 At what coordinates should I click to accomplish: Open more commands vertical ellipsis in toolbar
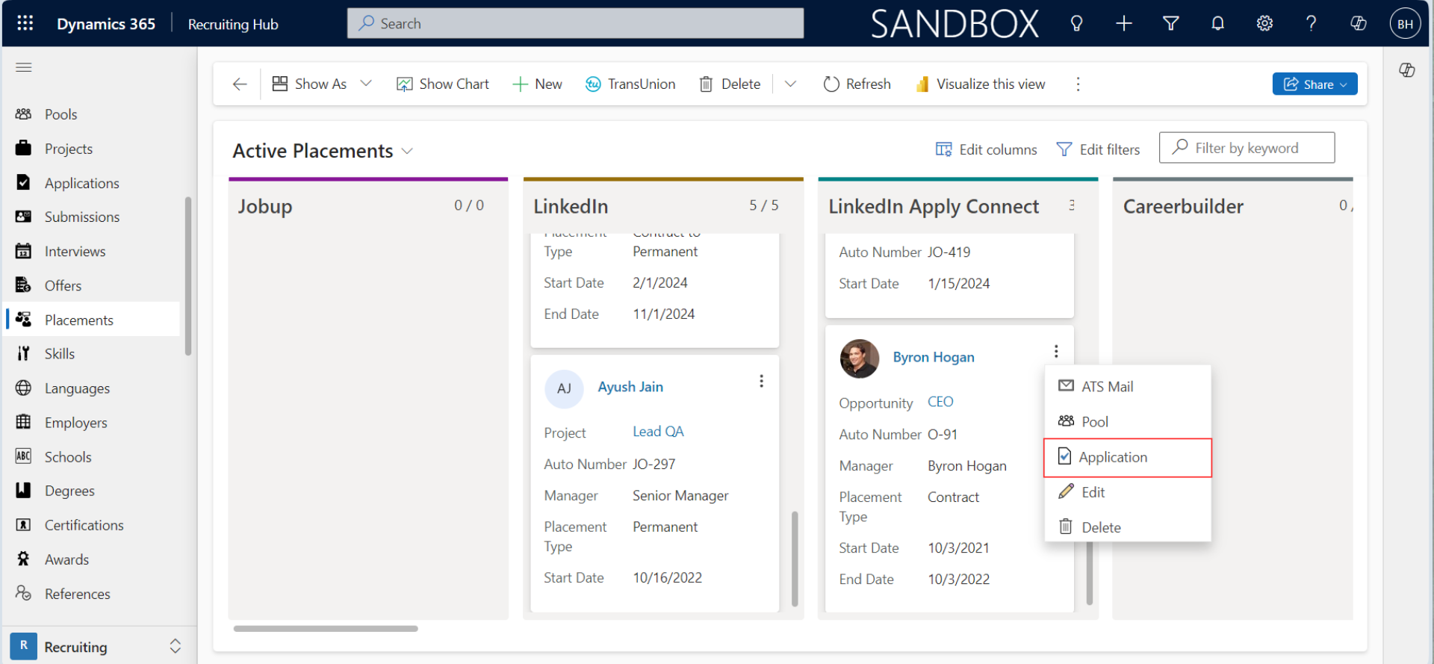(x=1078, y=84)
